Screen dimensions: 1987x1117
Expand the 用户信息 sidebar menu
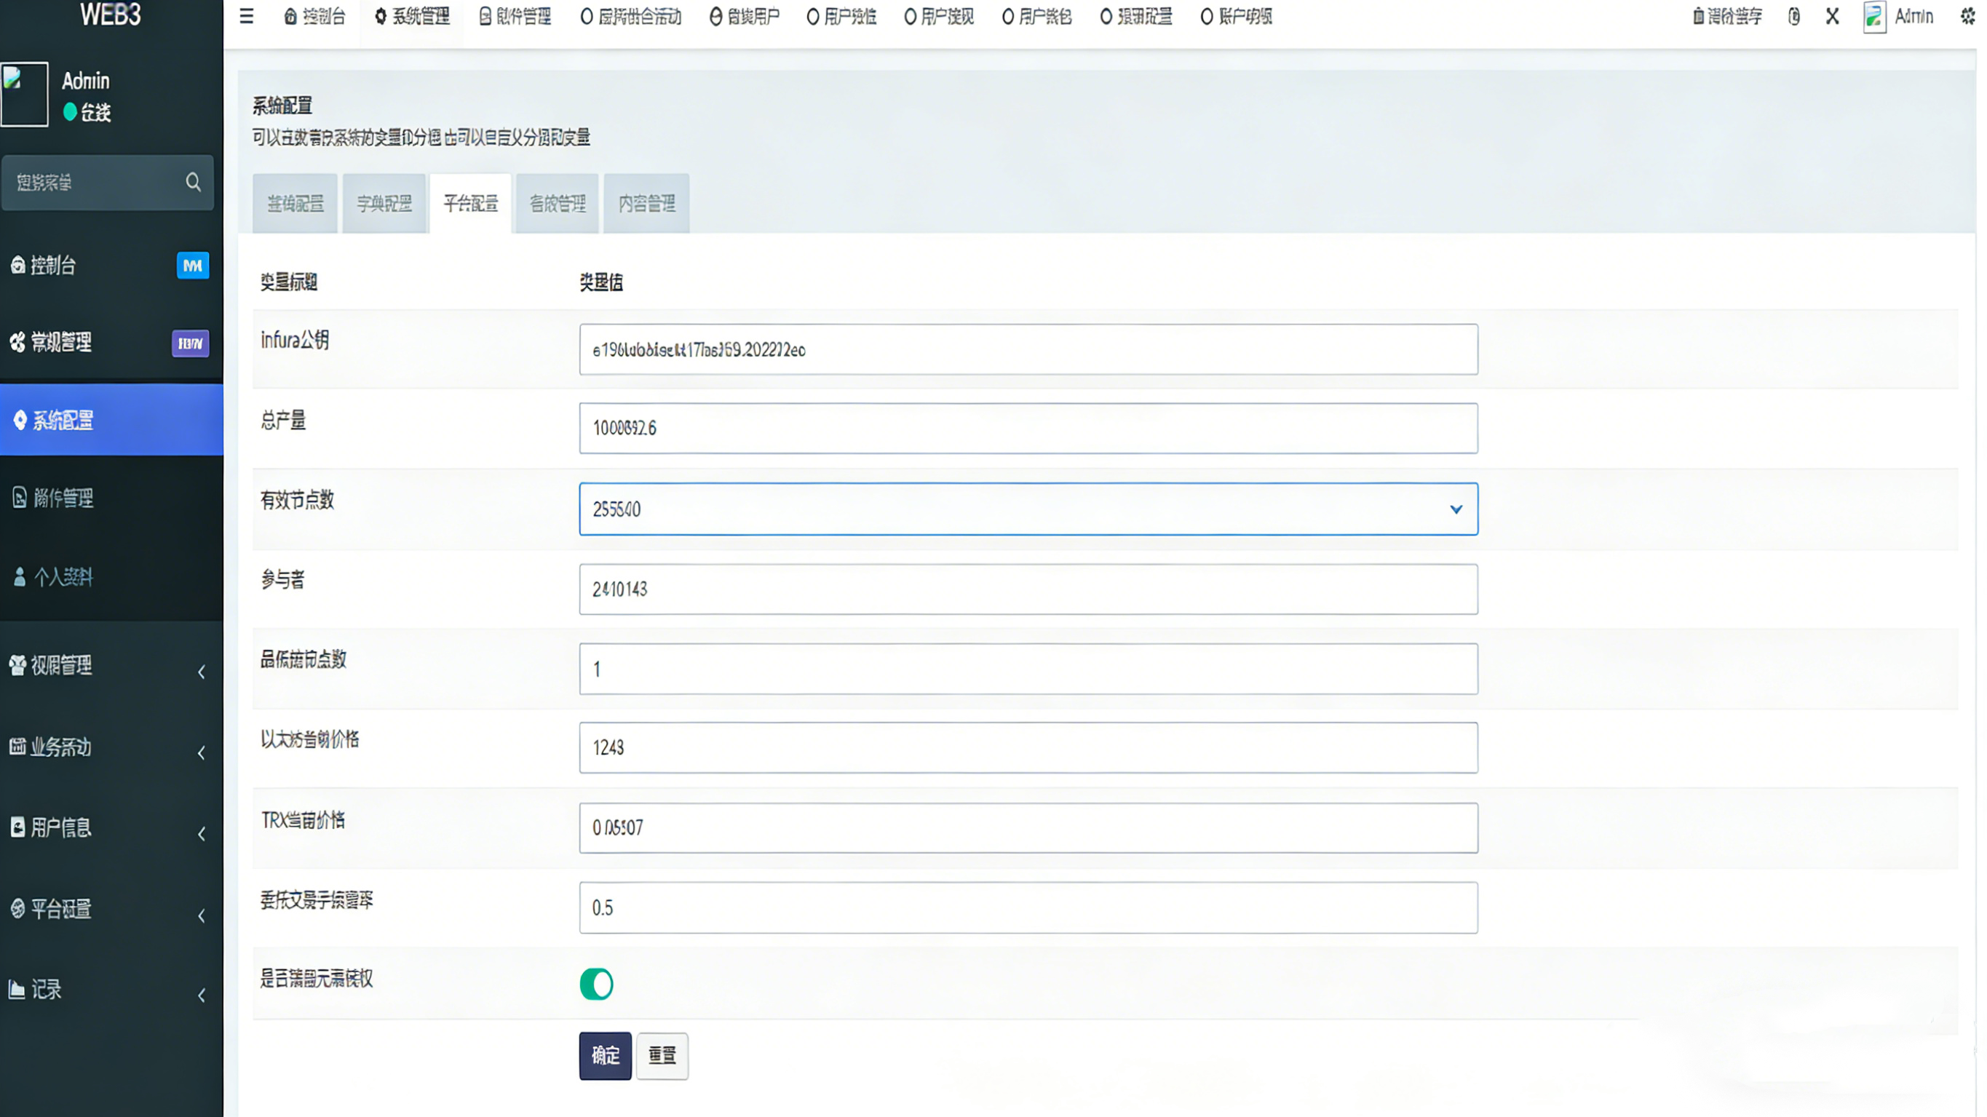(60, 827)
